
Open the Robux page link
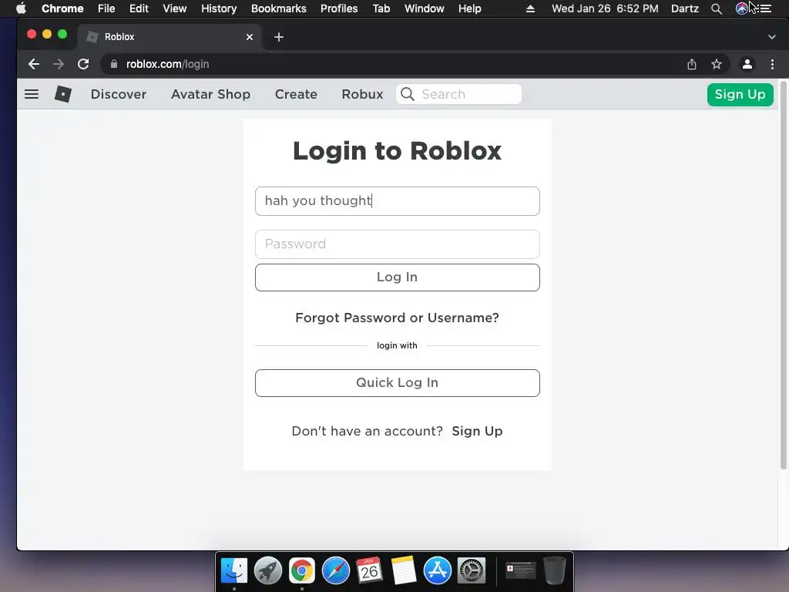click(362, 94)
